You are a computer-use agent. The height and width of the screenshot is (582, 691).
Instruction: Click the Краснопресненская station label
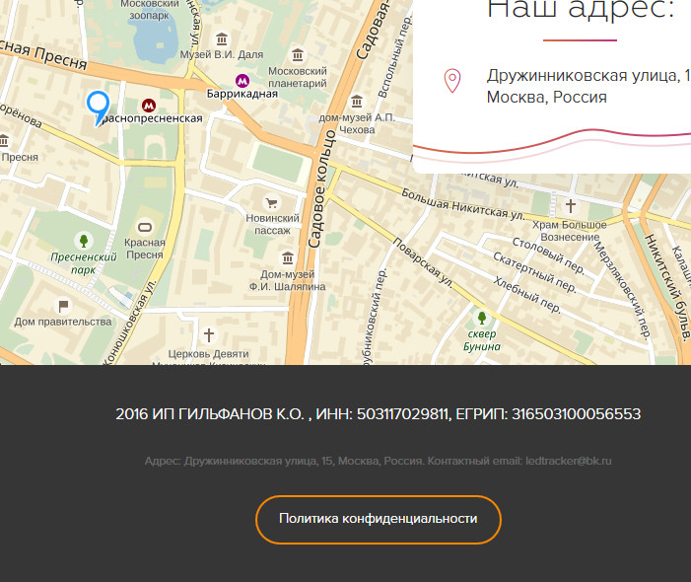click(150, 118)
